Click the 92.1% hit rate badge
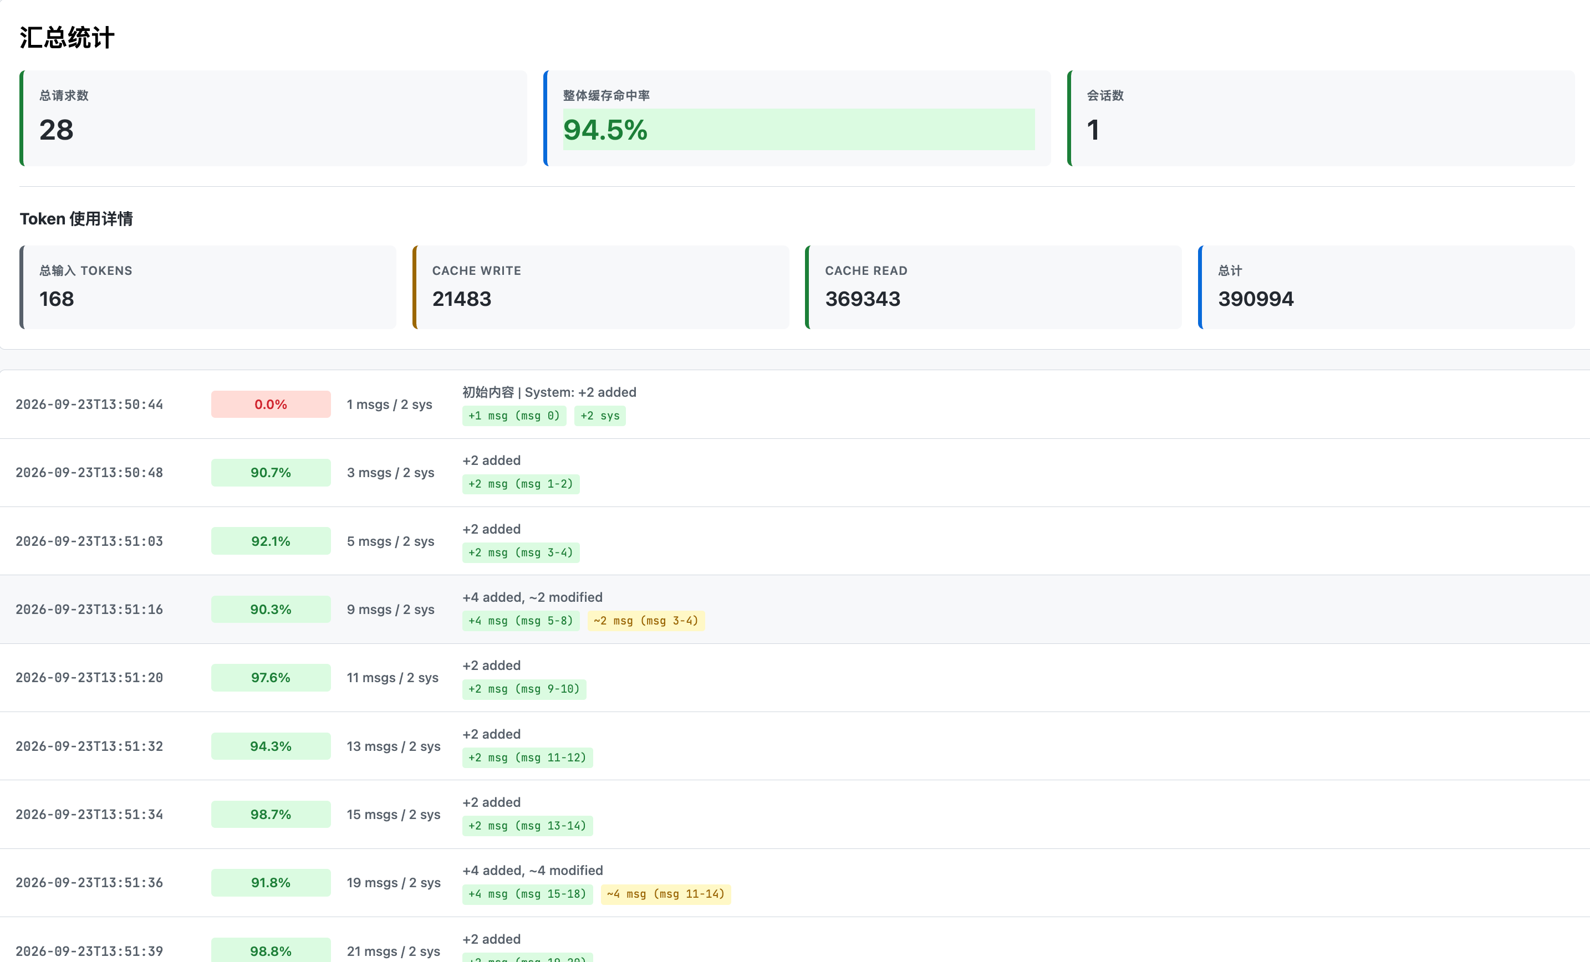This screenshot has width=1590, height=962. coord(271,541)
